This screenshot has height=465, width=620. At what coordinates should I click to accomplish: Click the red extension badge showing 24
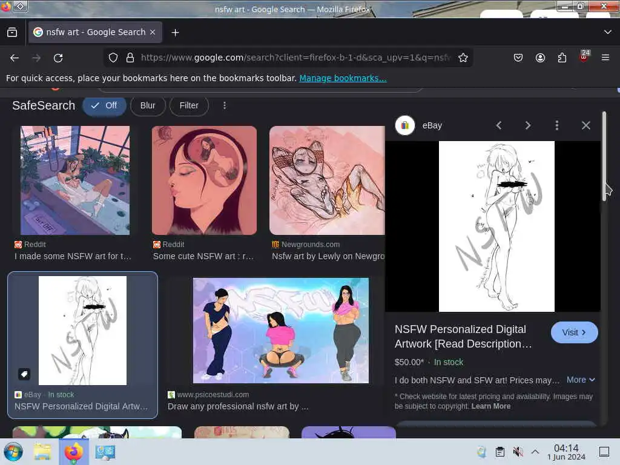click(584, 56)
